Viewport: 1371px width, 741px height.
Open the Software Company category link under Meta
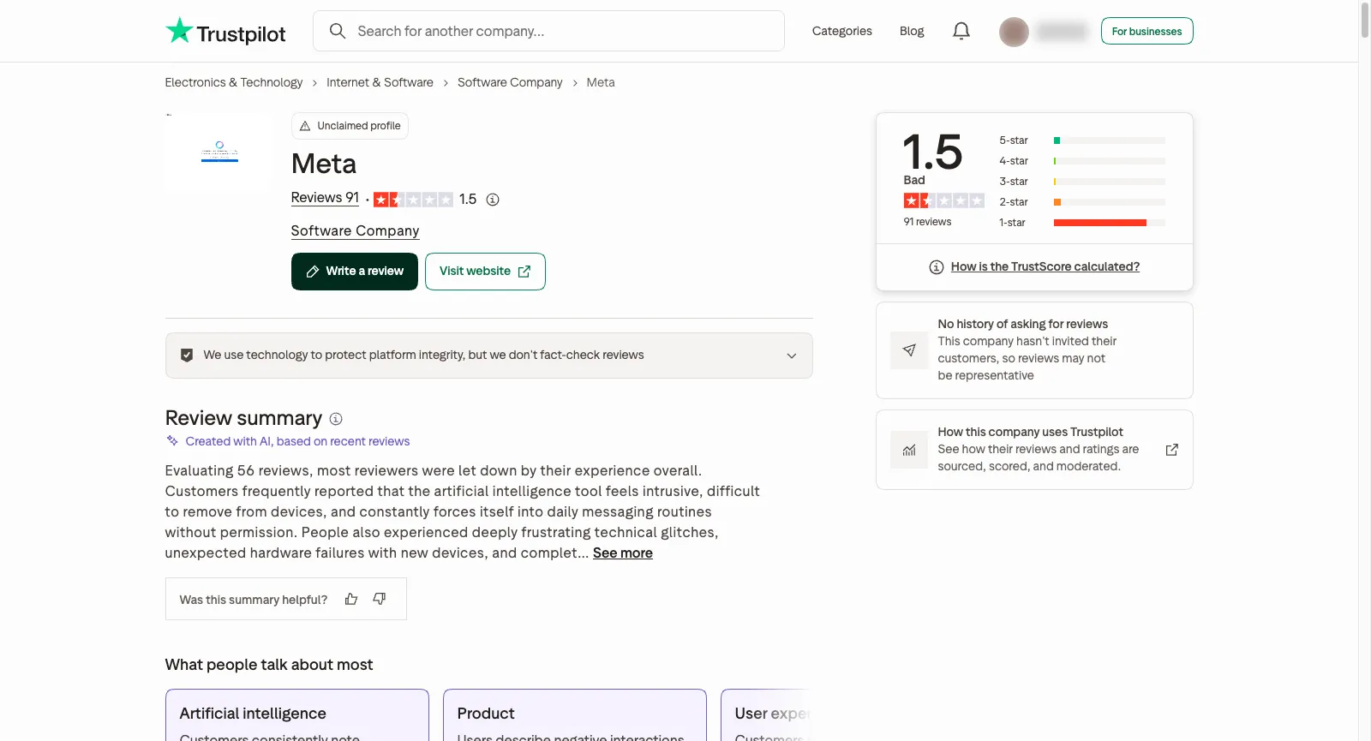coord(355,231)
